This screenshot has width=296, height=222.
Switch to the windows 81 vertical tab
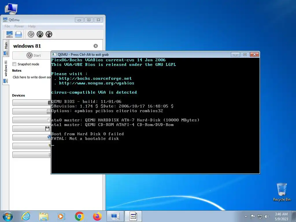click(x=6, y=71)
